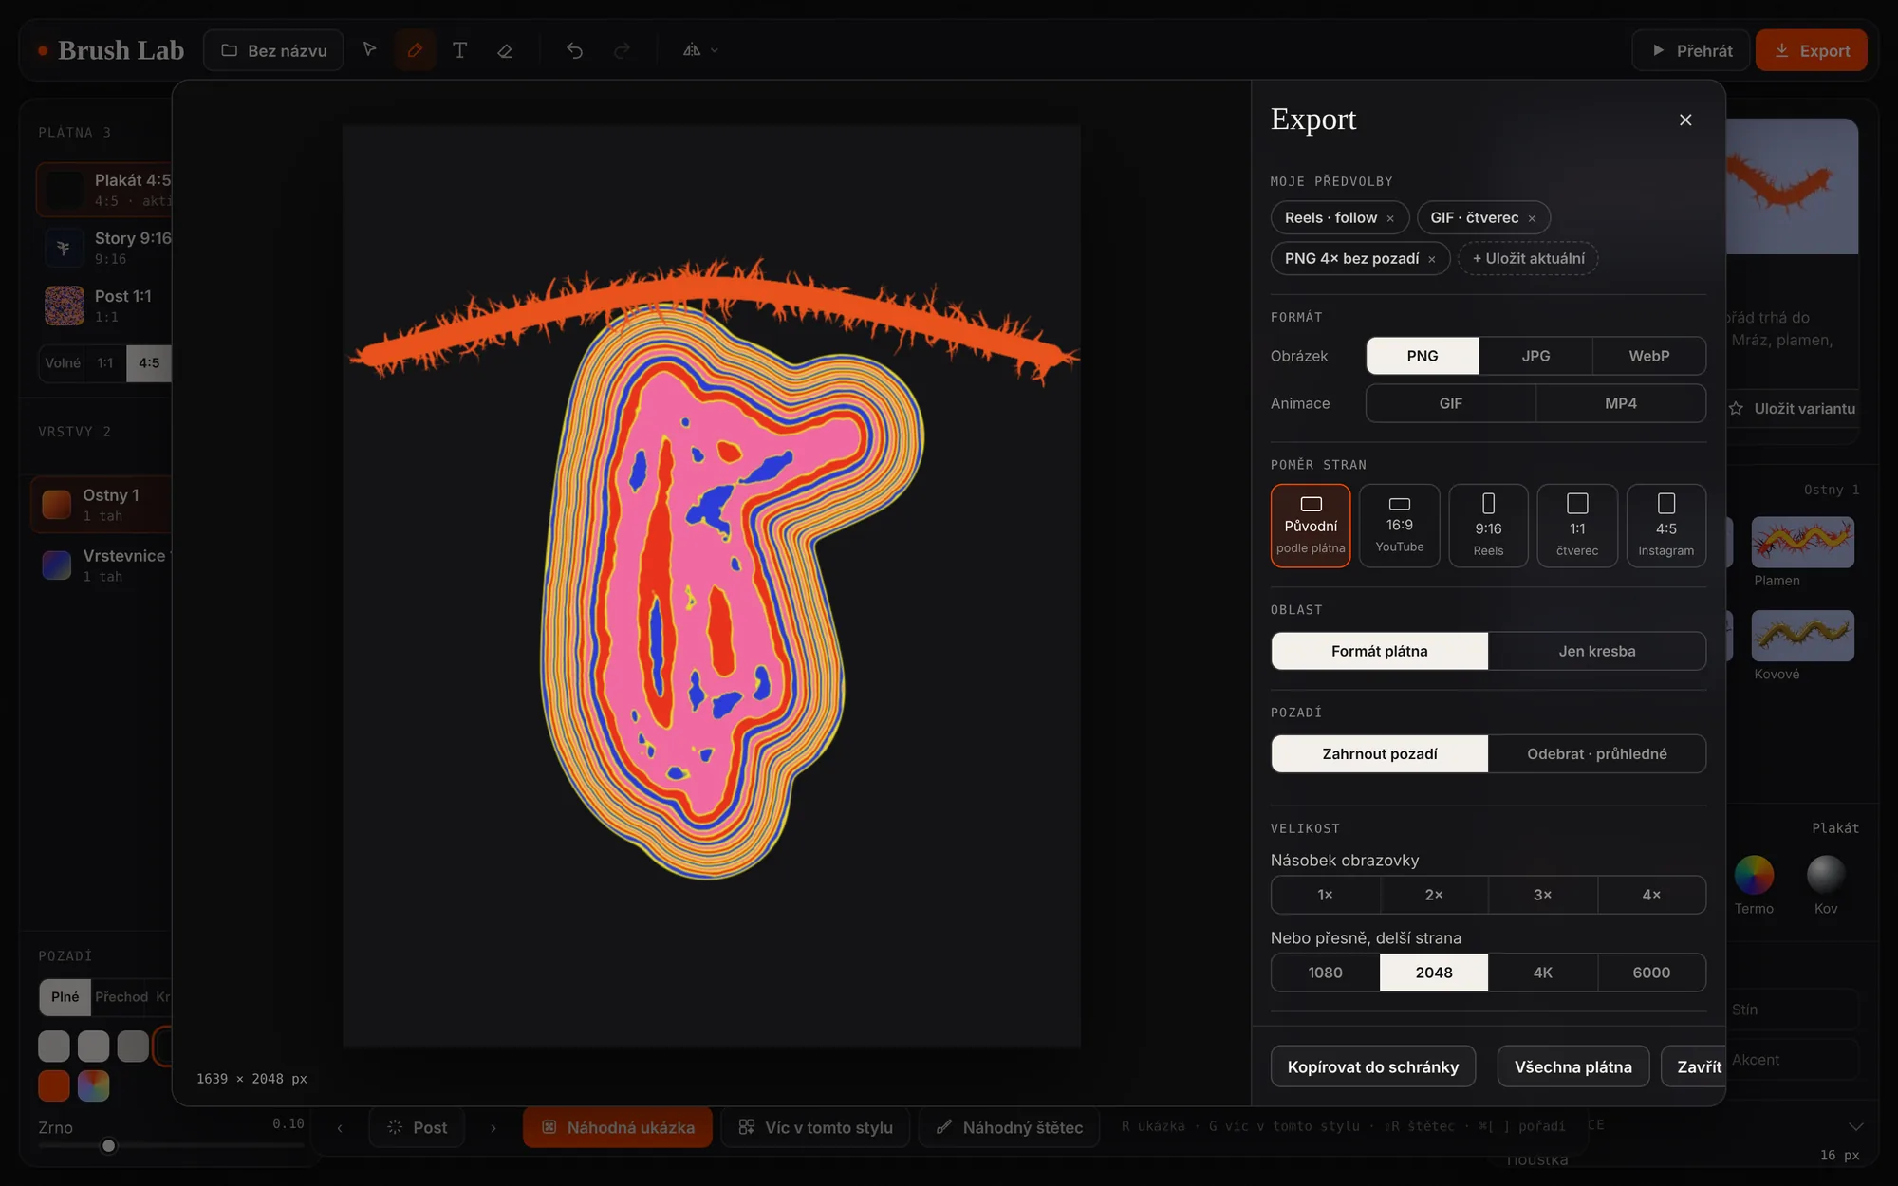Apply the GIF · čtverec preset

(x=1474, y=217)
